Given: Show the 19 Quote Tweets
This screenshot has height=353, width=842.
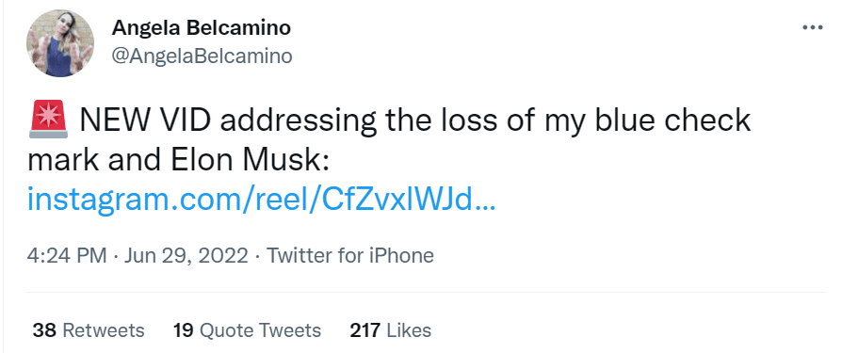Looking at the screenshot, I should 247,329.
